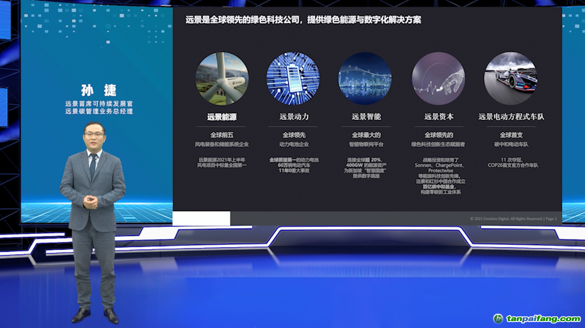Click the 远景电动方程式车队 heading
This screenshot has width=585, height=328.
(x=511, y=117)
